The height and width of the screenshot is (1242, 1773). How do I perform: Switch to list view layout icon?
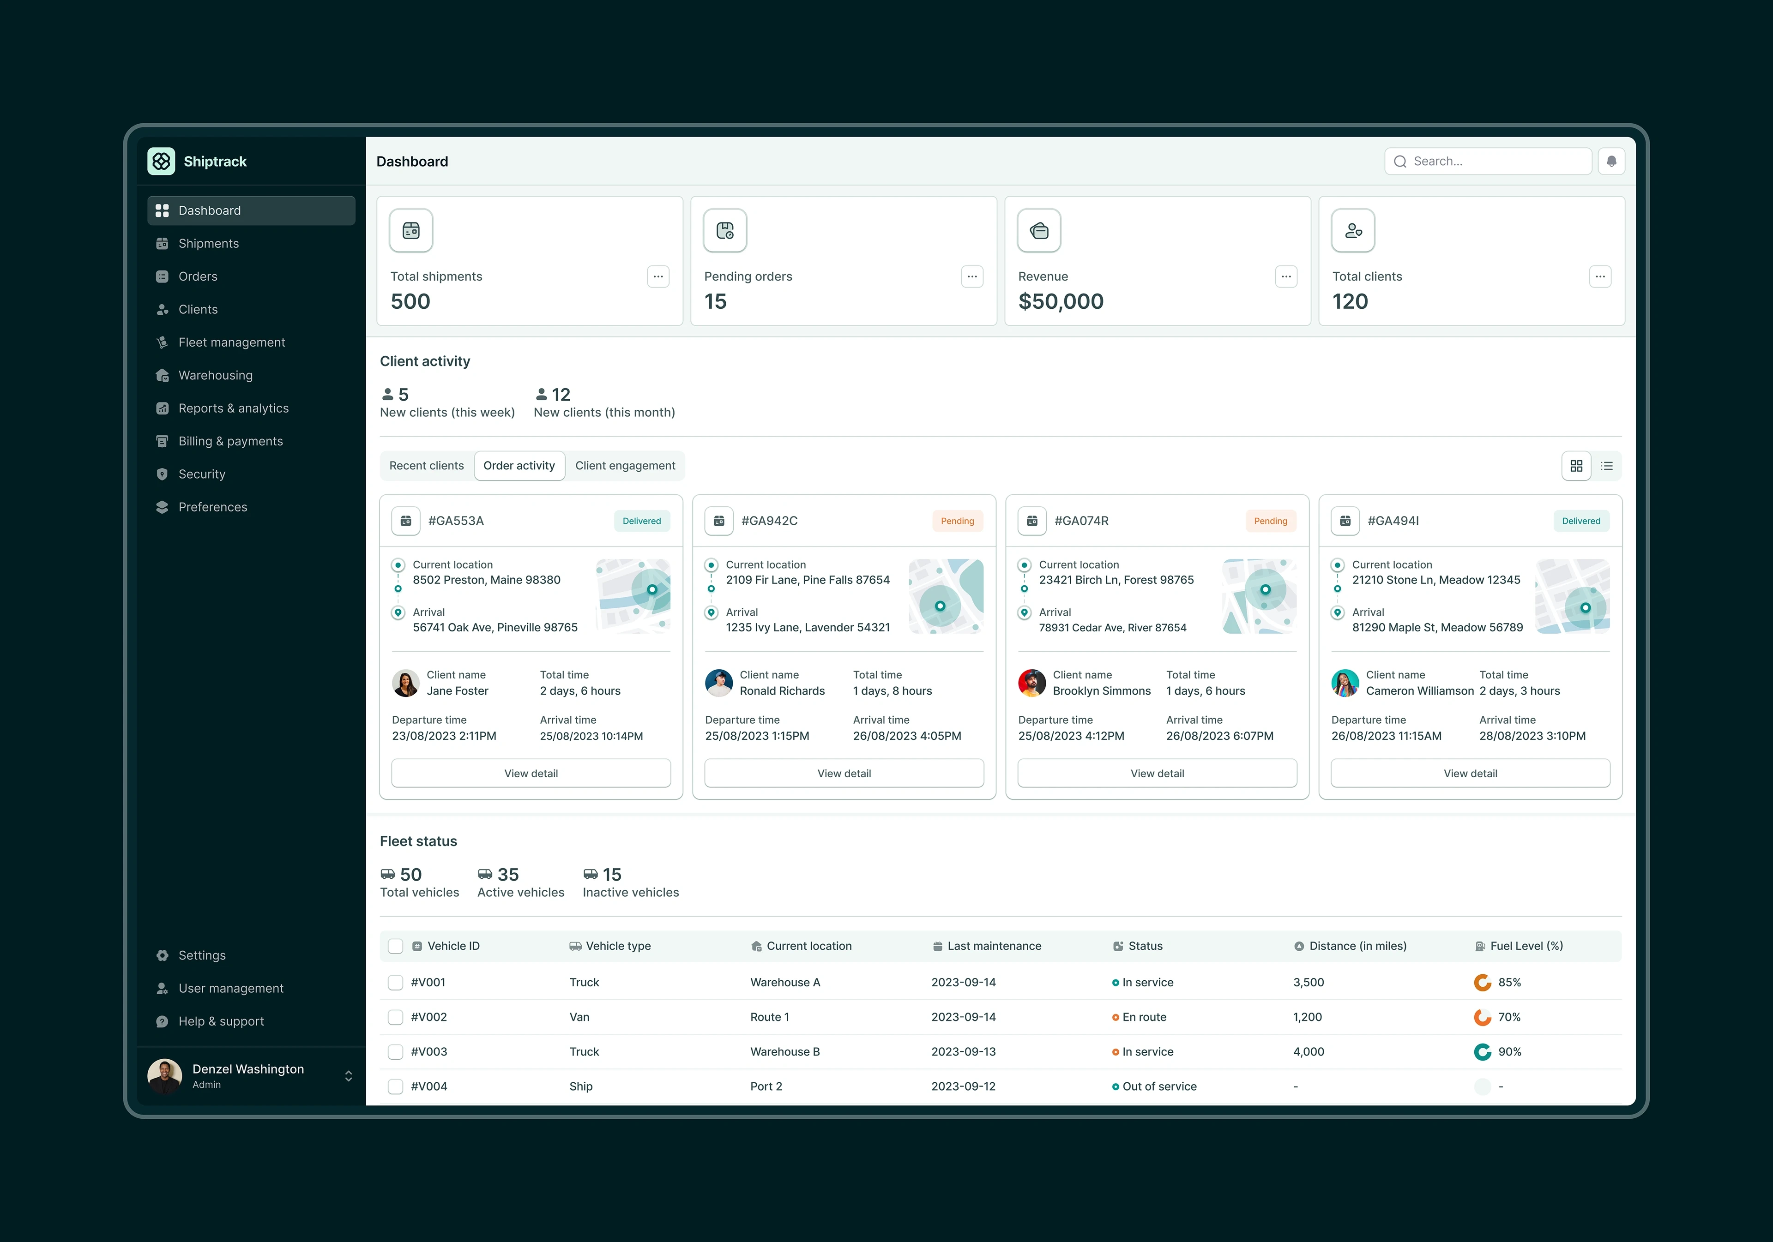pos(1606,465)
